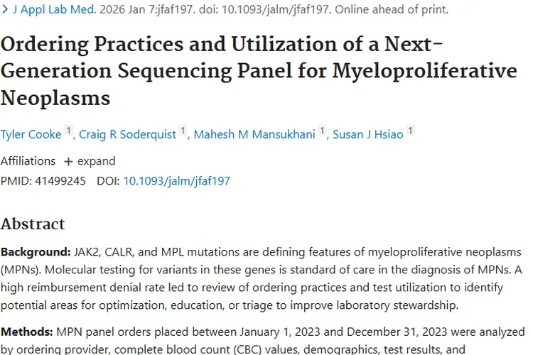Click the Background label in the abstract
Screen dimensions: 533x355
point(35,252)
